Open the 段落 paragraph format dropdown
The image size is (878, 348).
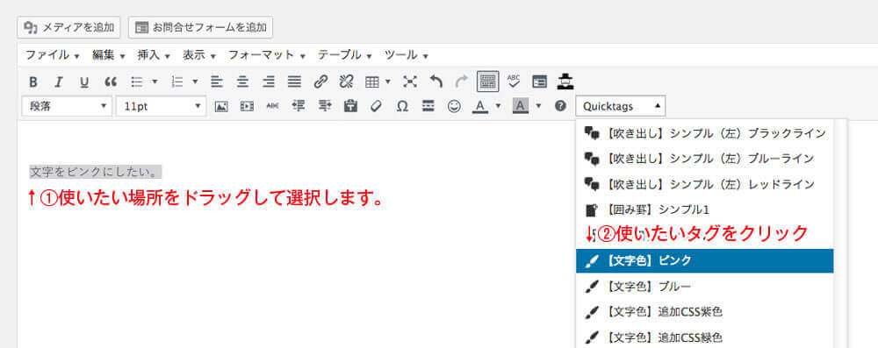[67, 106]
